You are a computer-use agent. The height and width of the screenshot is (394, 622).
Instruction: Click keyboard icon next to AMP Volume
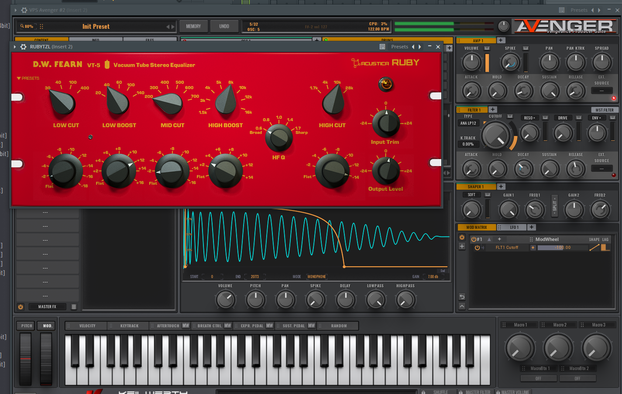(x=487, y=48)
